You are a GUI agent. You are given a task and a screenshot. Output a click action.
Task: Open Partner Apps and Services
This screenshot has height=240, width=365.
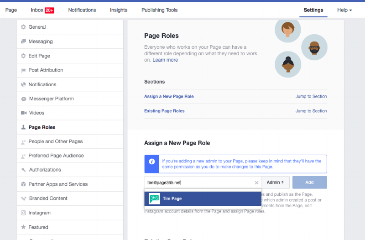[x=70, y=184]
